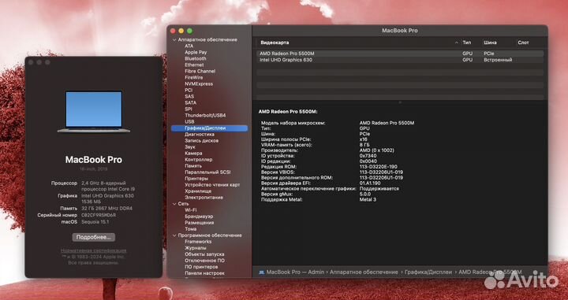Image resolution: width=568 pixels, height=300 pixels.
Task: Select the highlighted Графика/Дисплеи item
Action: pos(209,128)
